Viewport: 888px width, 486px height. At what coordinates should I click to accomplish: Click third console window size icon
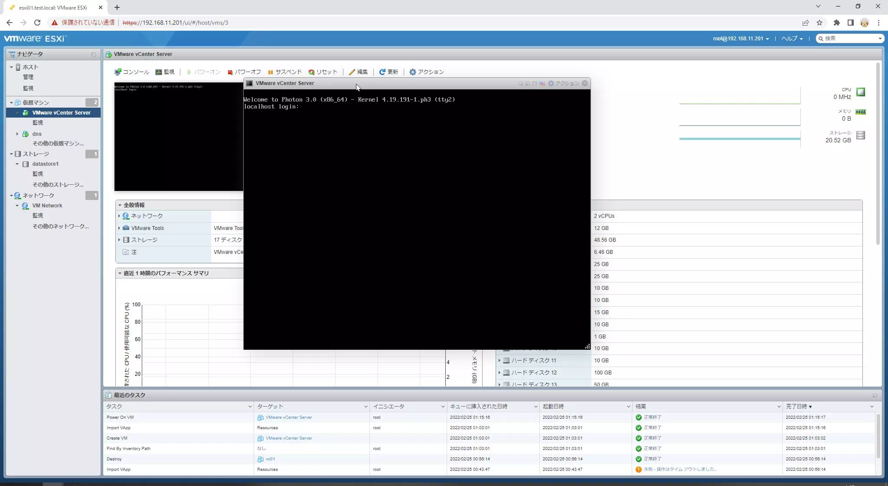[535, 83]
